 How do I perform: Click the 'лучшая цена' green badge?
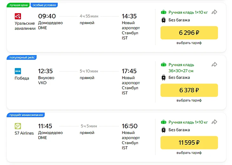coord(18,5)
